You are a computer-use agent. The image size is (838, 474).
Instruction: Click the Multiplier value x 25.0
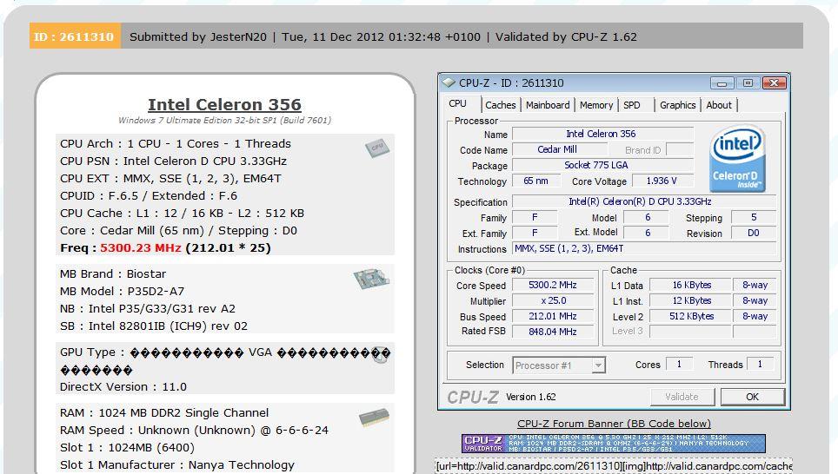pos(553,300)
